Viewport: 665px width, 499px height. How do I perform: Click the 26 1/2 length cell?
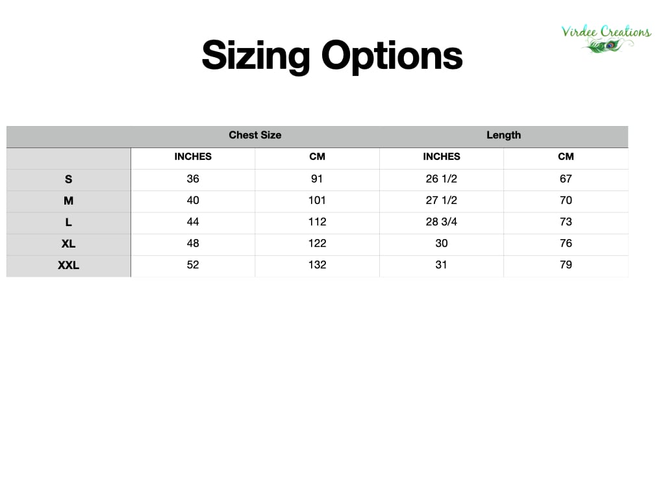[x=442, y=179]
